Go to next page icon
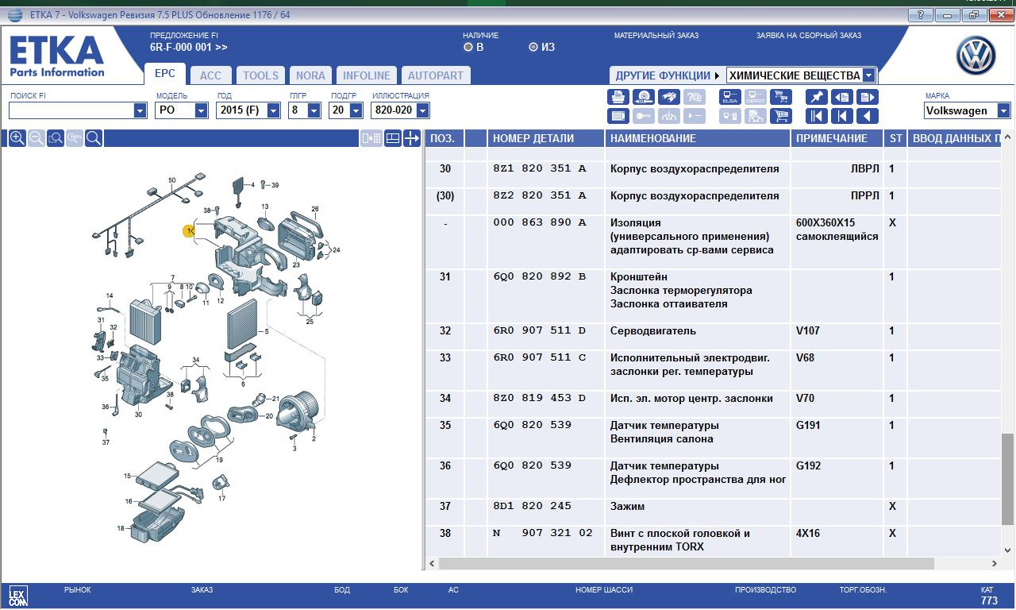 [x=868, y=97]
